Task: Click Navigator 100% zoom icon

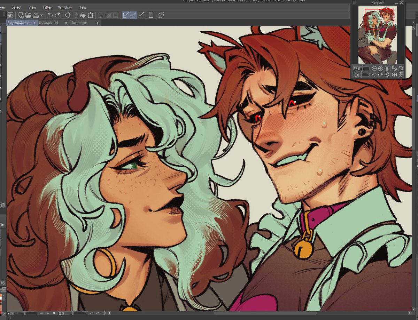Action: [387, 69]
